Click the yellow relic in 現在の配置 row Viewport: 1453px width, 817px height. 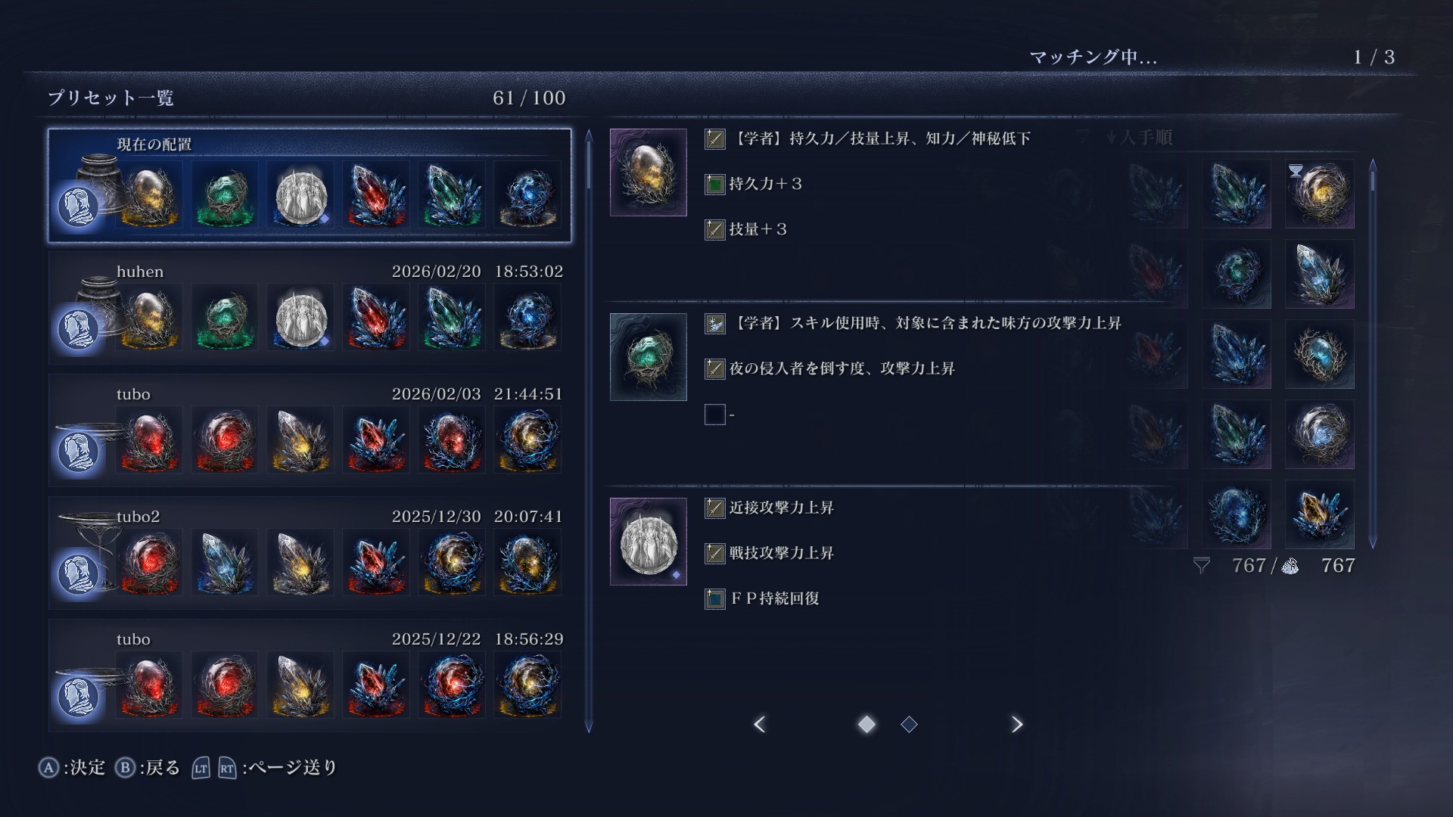tap(149, 194)
